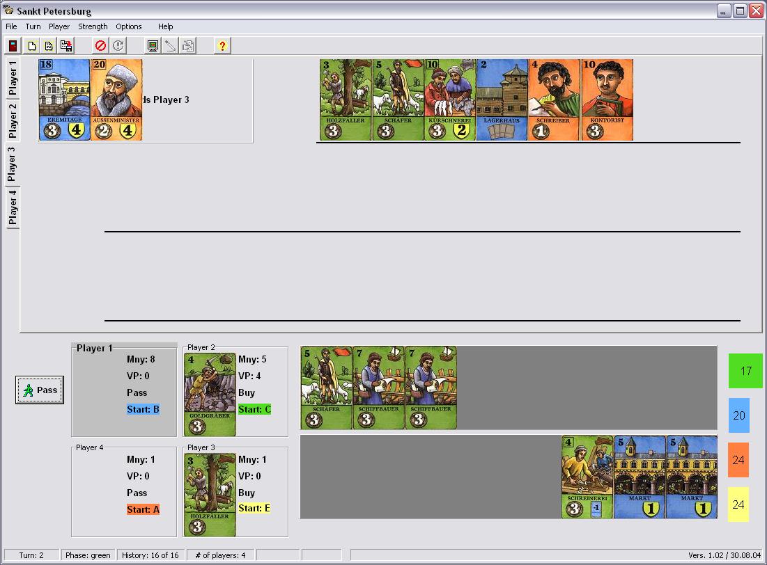
Task: Select the Lagerhaus building card
Action: (502, 100)
